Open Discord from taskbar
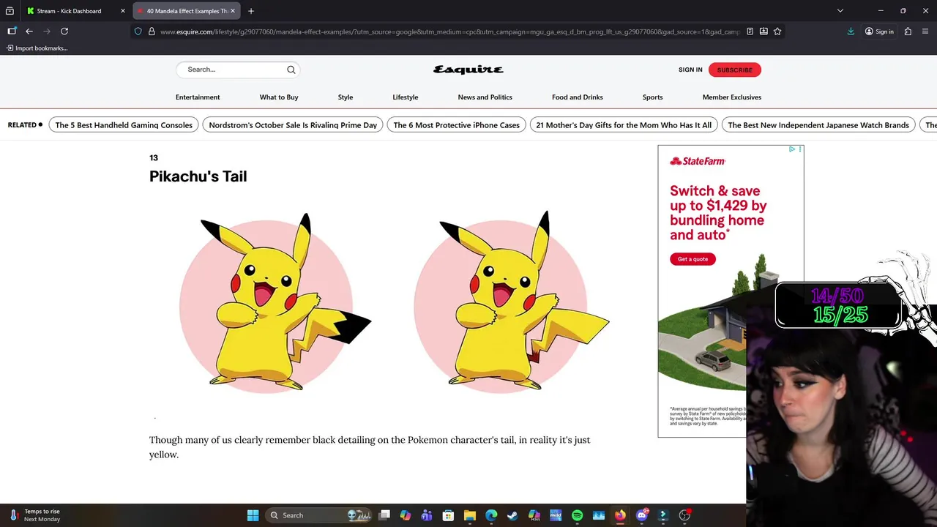The image size is (937, 527). pyautogui.click(x=642, y=515)
